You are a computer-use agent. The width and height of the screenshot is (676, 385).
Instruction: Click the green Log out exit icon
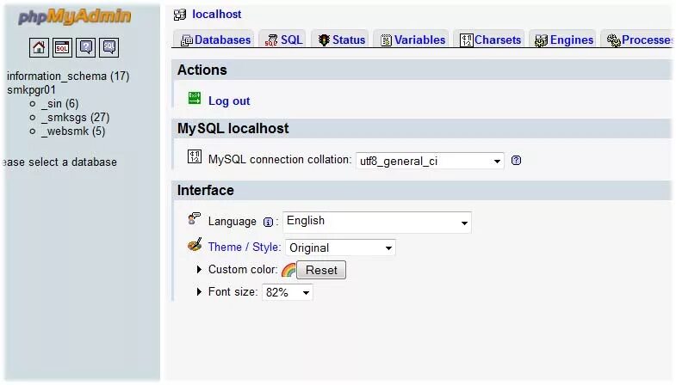pos(195,98)
